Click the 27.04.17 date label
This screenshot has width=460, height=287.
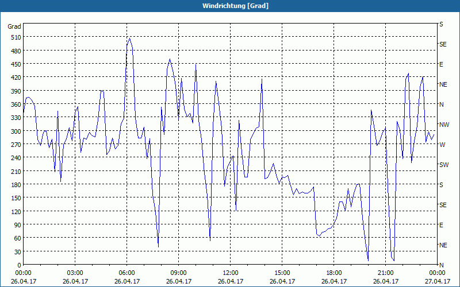point(437,281)
